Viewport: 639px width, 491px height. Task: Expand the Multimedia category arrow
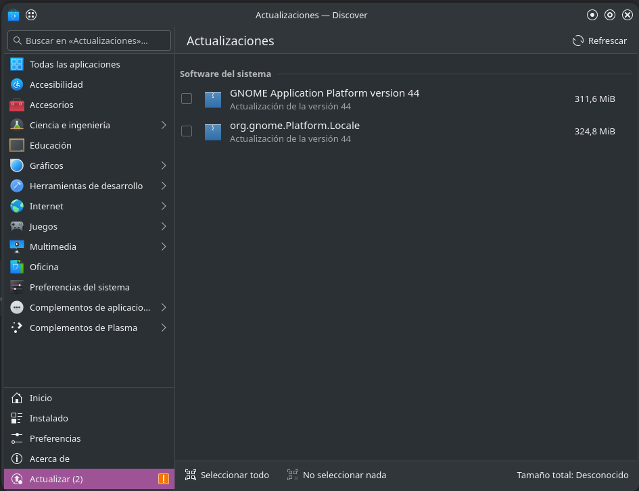click(164, 247)
